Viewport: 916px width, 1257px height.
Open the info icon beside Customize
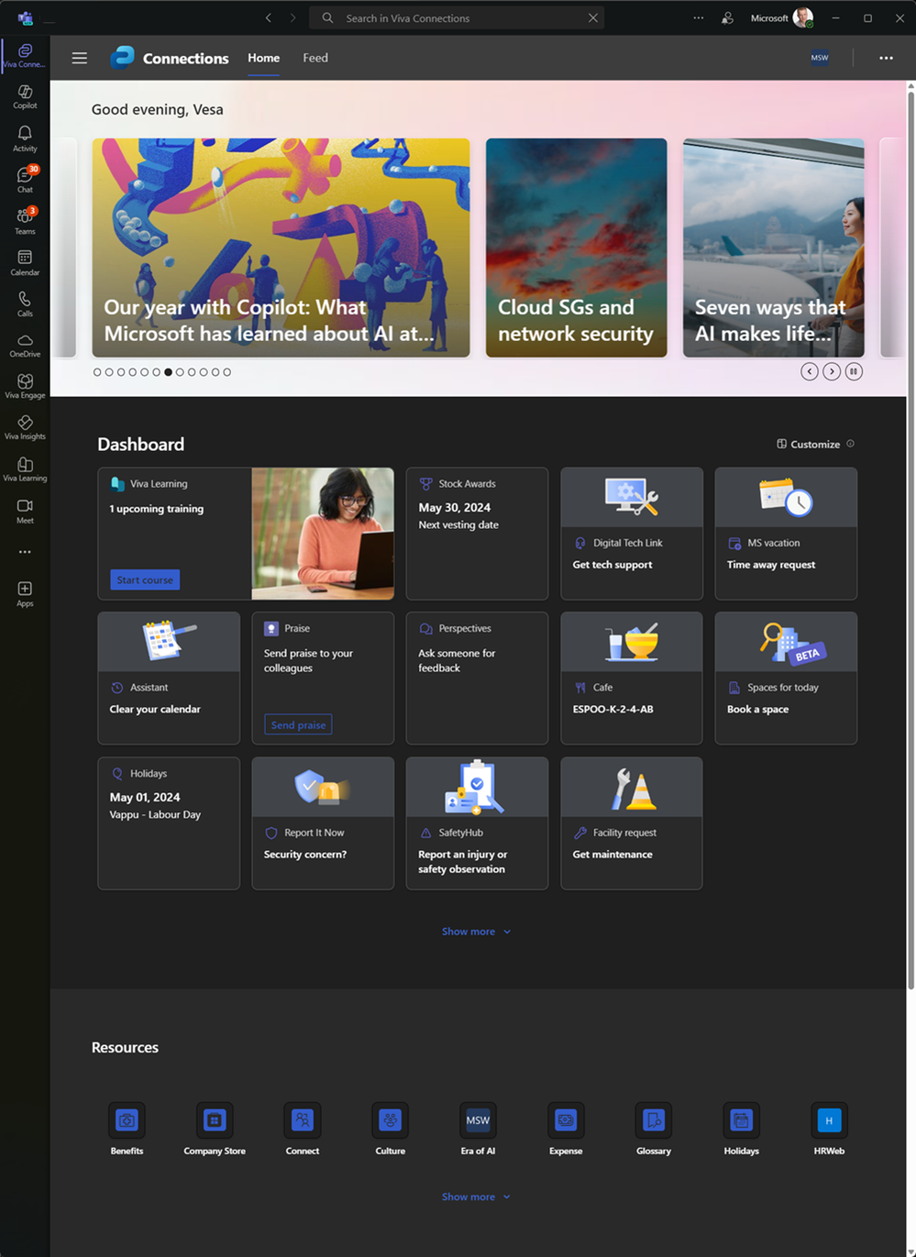(x=850, y=444)
